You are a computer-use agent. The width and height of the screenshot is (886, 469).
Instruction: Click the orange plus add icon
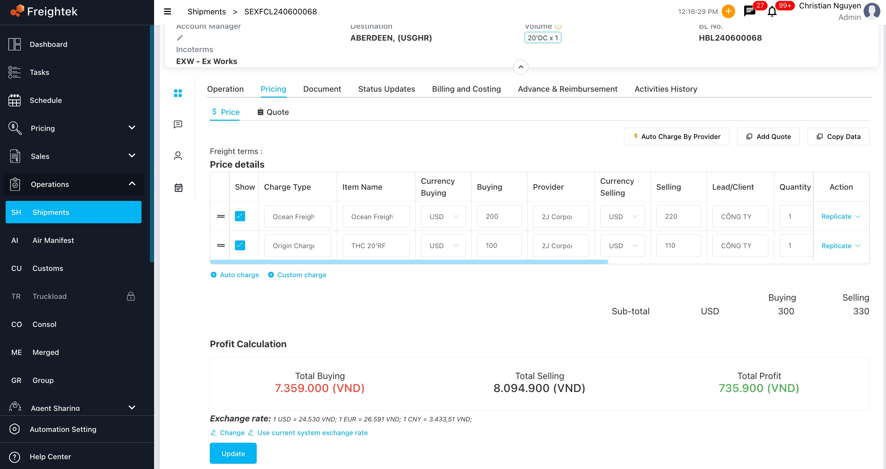[x=728, y=12]
